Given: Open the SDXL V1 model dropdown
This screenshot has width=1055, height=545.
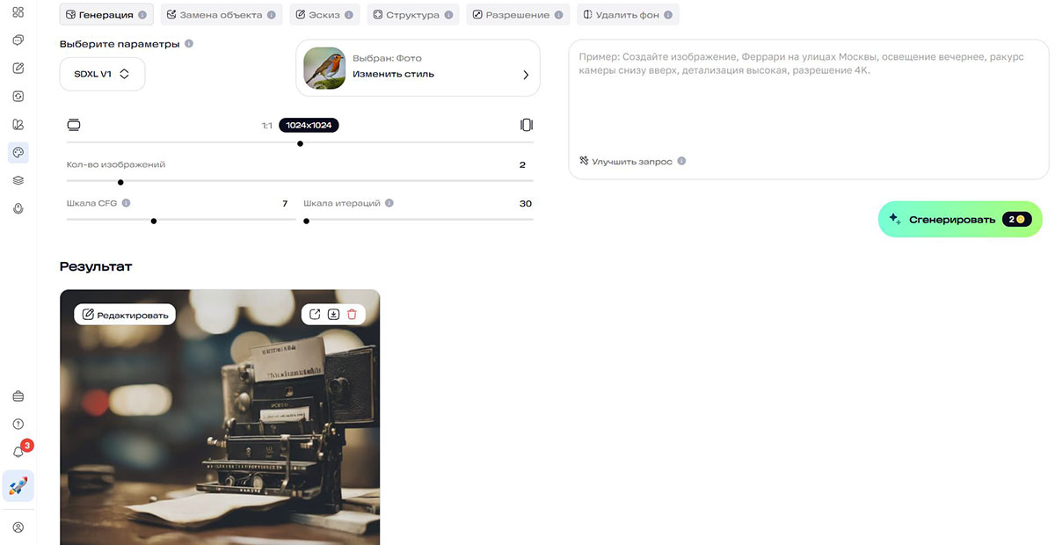Looking at the screenshot, I should coord(102,74).
